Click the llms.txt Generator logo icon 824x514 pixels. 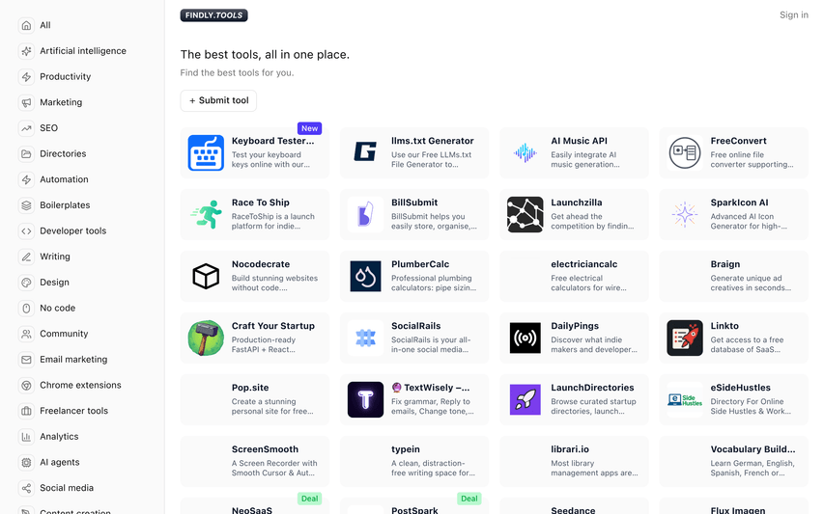click(365, 152)
